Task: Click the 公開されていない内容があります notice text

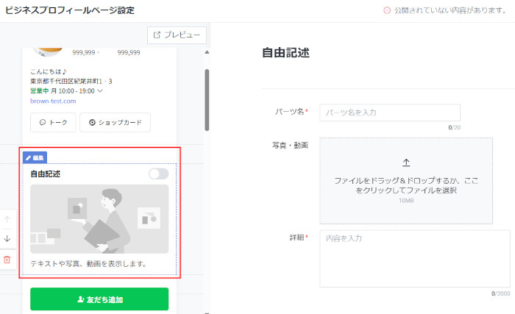Action: pyautogui.click(x=450, y=10)
